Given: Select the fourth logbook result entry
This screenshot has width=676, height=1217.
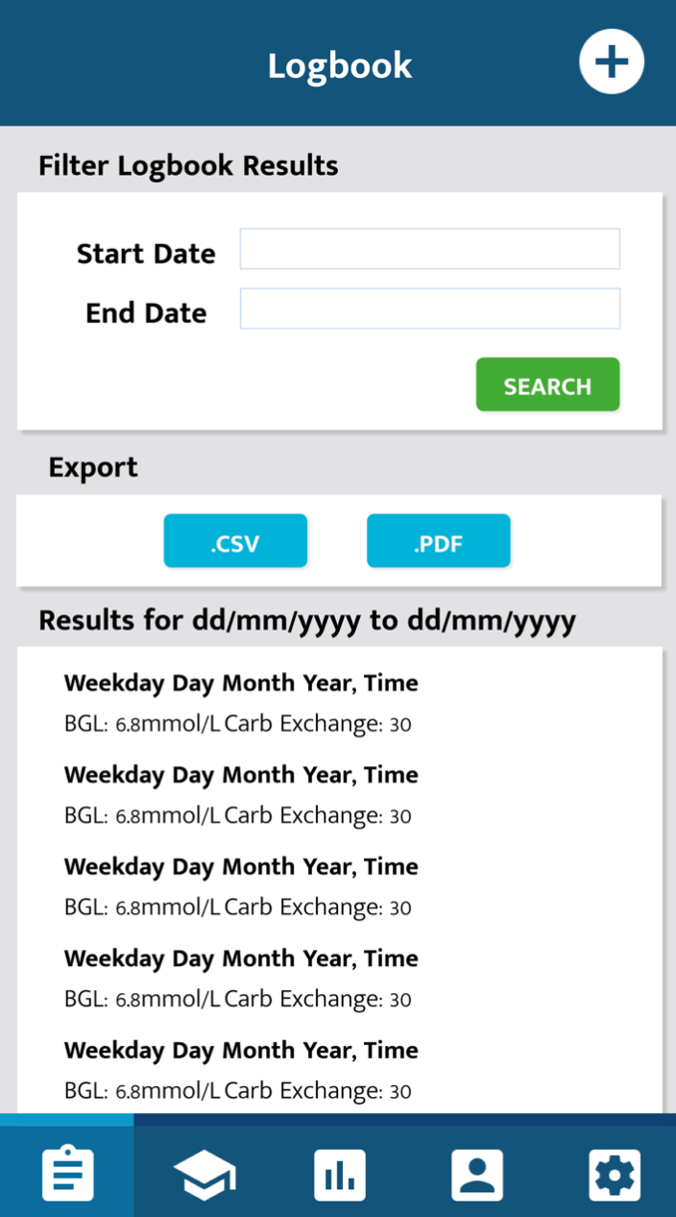Looking at the screenshot, I should click(242, 979).
